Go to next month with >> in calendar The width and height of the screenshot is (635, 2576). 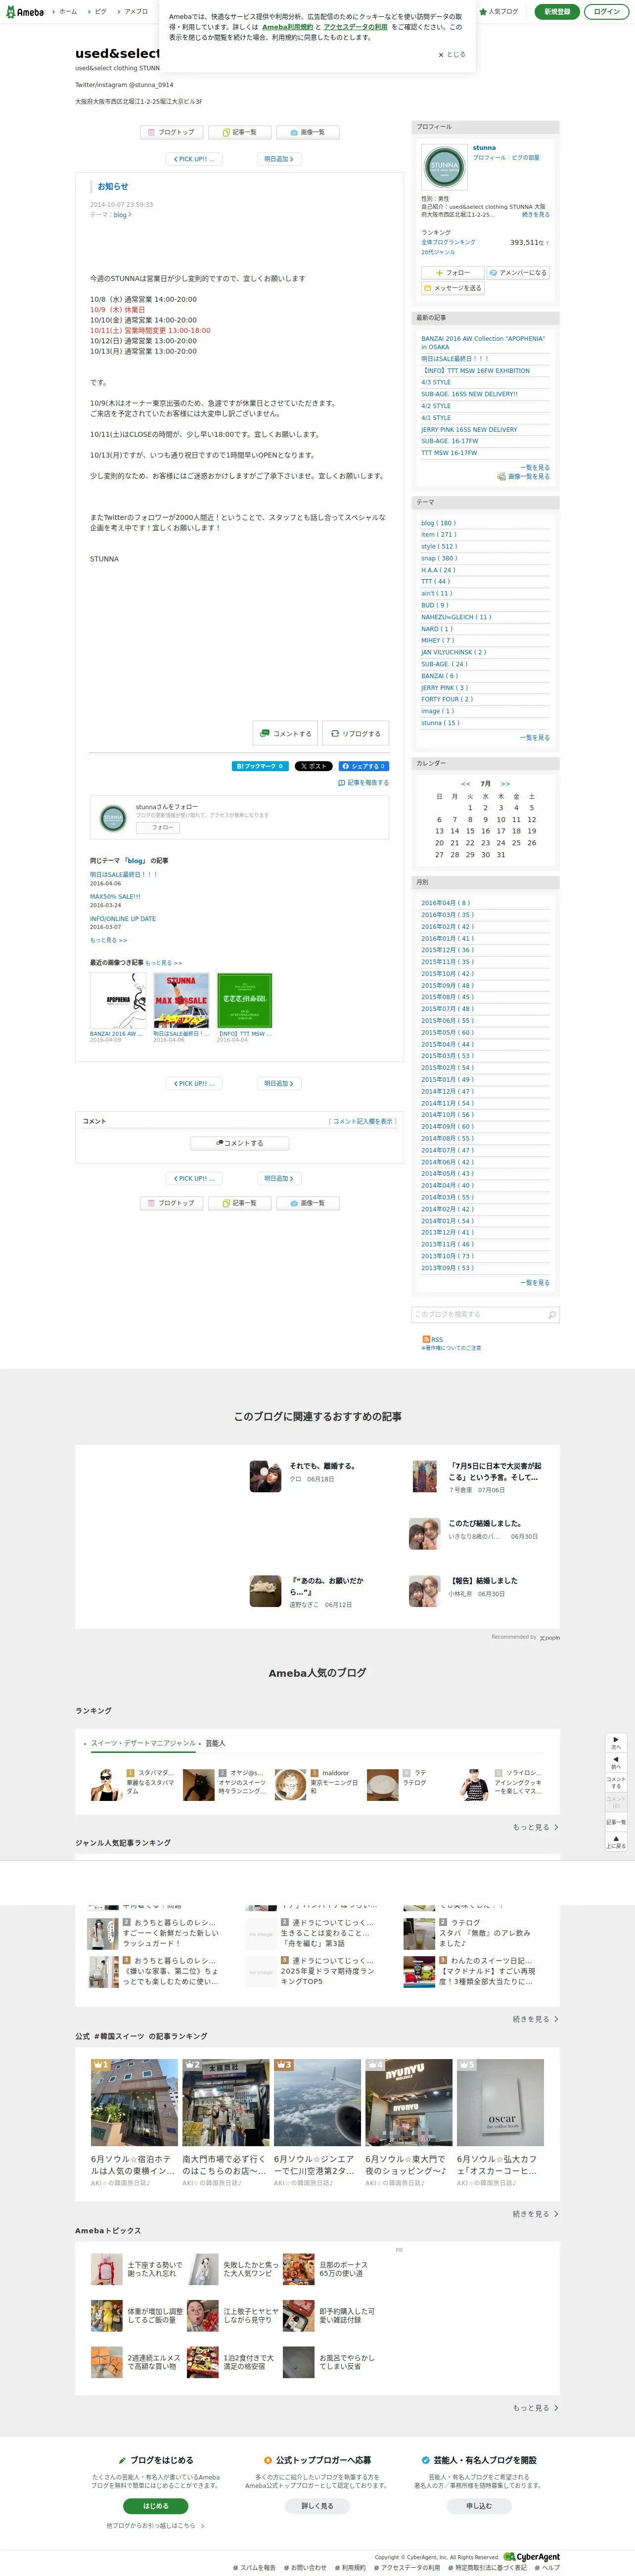click(505, 784)
